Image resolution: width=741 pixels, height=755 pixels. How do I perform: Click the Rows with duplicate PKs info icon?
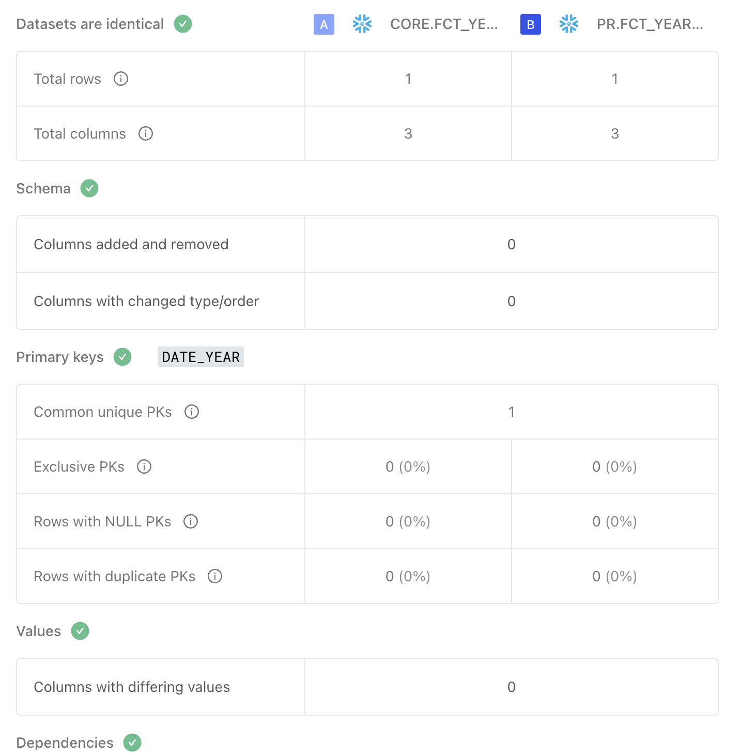(215, 576)
